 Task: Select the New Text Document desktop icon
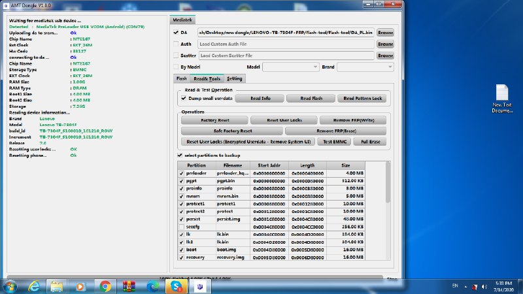point(502,99)
